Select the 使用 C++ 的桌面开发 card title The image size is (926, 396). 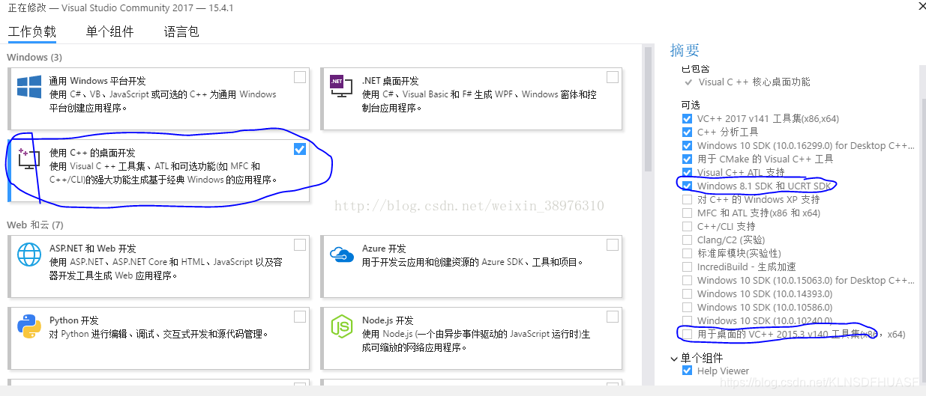coord(92,153)
